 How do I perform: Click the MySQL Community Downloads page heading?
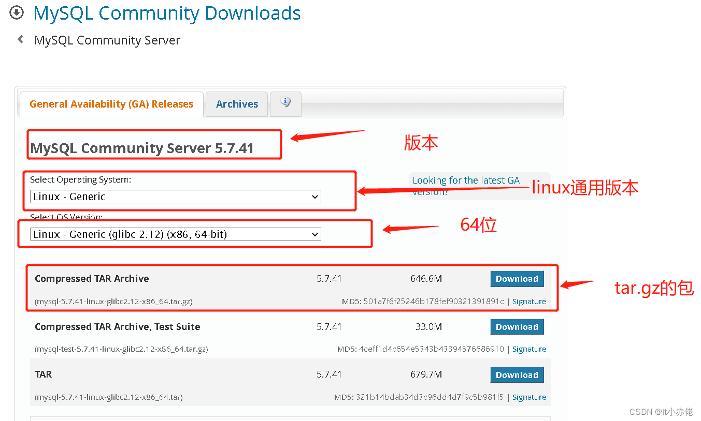click(x=167, y=13)
